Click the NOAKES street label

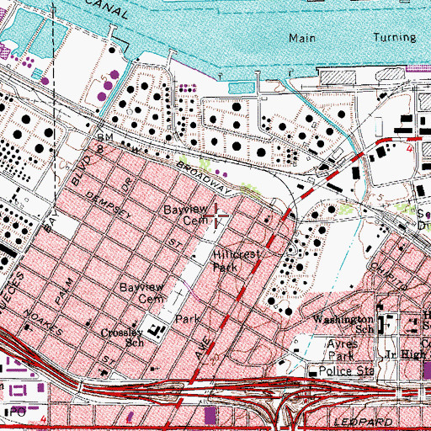pyautogui.click(x=43, y=322)
